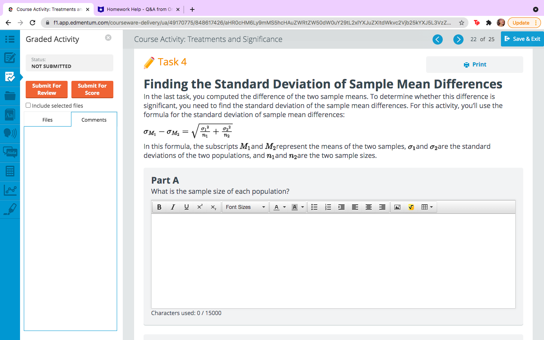Click Save & Exit button
The height and width of the screenshot is (340, 544).
click(522, 39)
